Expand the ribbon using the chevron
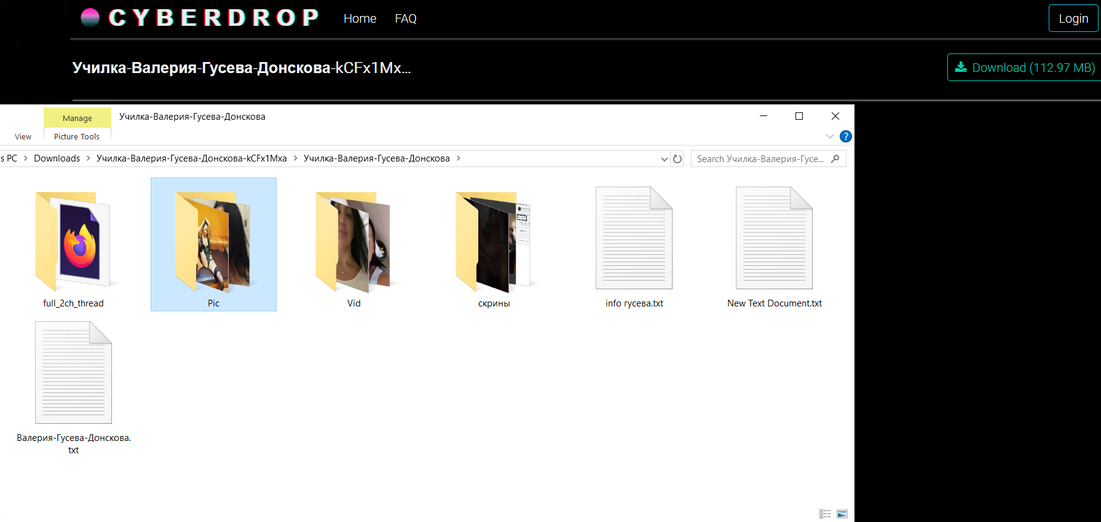 tap(829, 136)
